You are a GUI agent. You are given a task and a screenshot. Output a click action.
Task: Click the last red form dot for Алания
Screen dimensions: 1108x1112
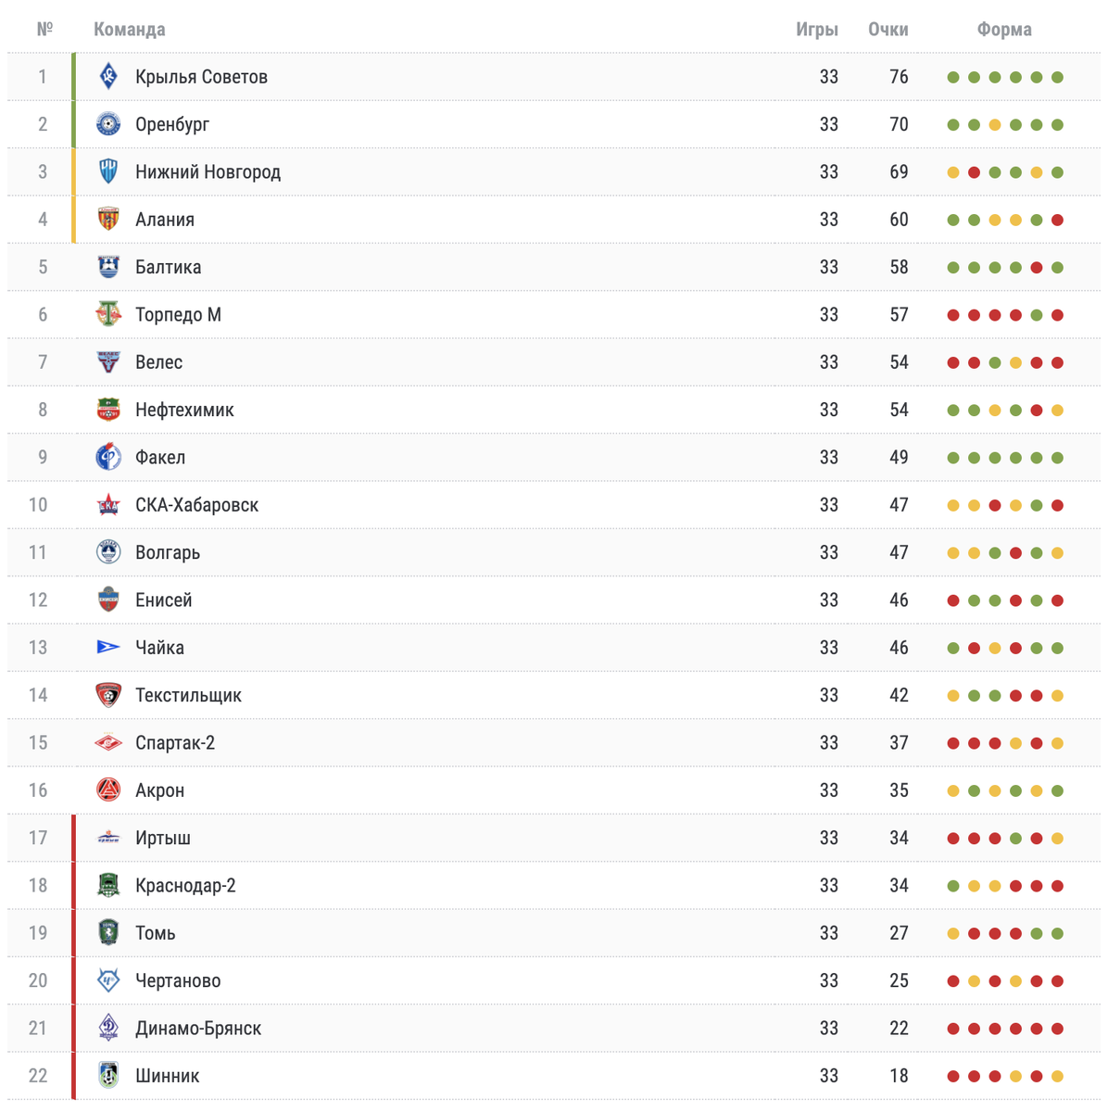(1057, 220)
